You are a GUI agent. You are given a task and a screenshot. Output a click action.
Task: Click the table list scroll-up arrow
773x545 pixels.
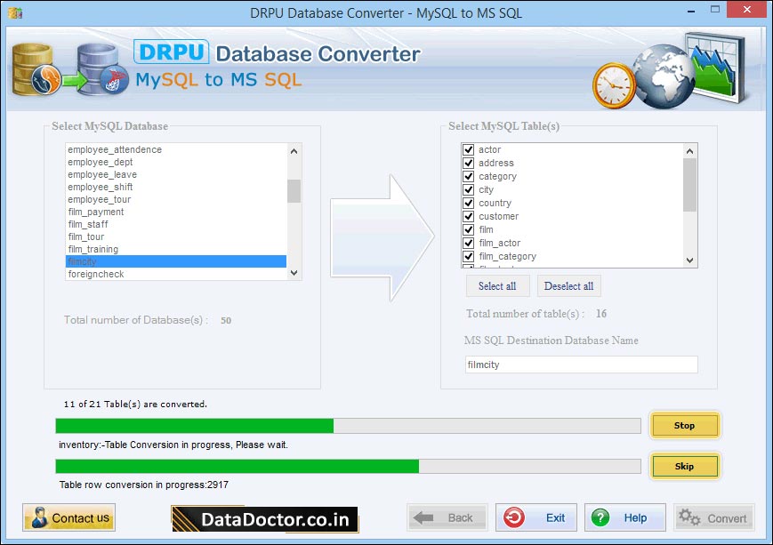pos(689,149)
